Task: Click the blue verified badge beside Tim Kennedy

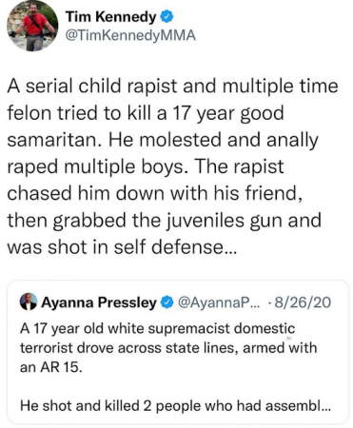Action: 167,17
